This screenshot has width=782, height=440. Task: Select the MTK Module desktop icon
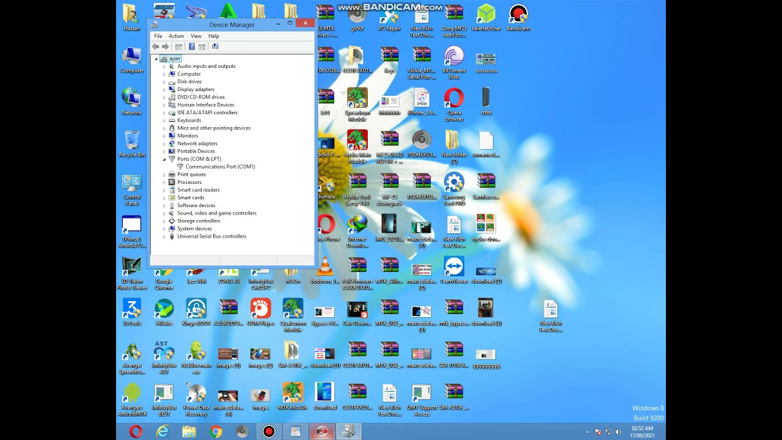click(293, 396)
